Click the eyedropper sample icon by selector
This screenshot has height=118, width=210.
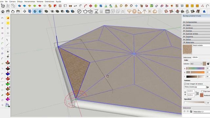pos(208,64)
